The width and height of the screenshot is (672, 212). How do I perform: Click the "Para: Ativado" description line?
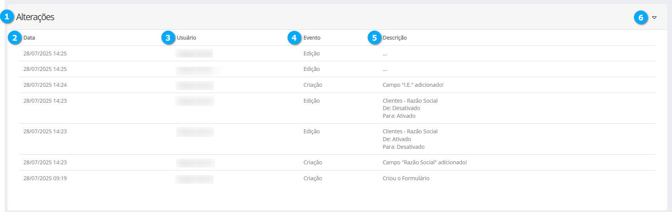399,116
